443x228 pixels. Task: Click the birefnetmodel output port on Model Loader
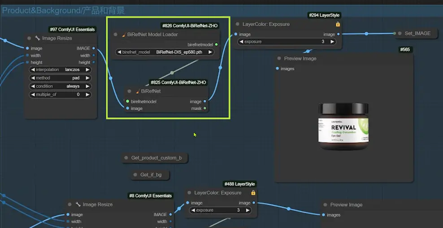click(x=216, y=45)
